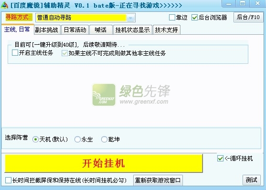
Task: Click the app icon in title bar
Action: [x=5, y=5]
